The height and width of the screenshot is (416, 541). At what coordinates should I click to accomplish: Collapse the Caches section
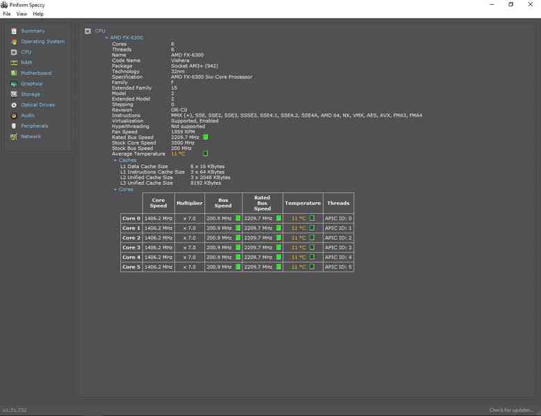(115, 160)
